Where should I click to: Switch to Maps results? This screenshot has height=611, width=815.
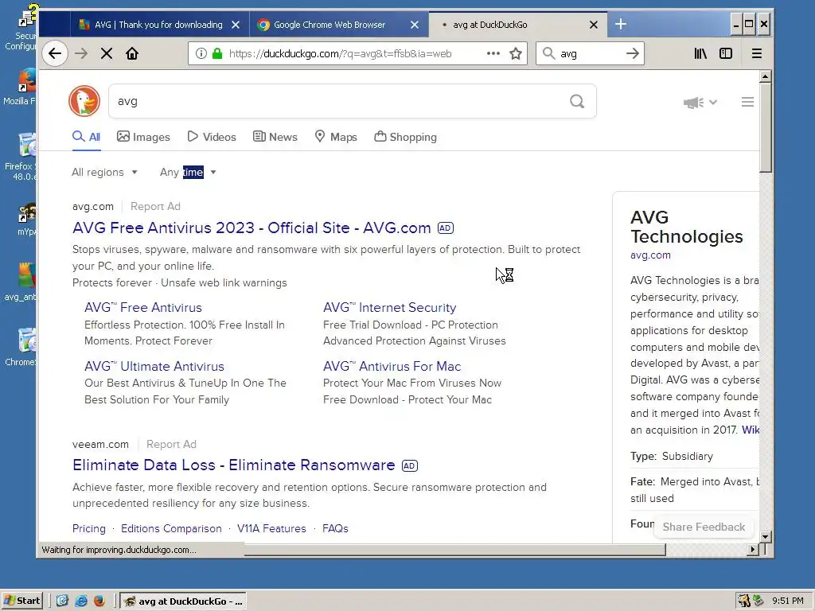click(x=336, y=137)
